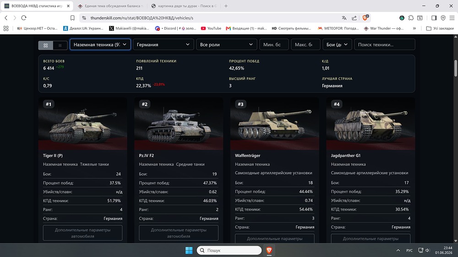Screen dimensions: 458x257
Task: Open YouTube bookmark
Action: pos(211,28)
